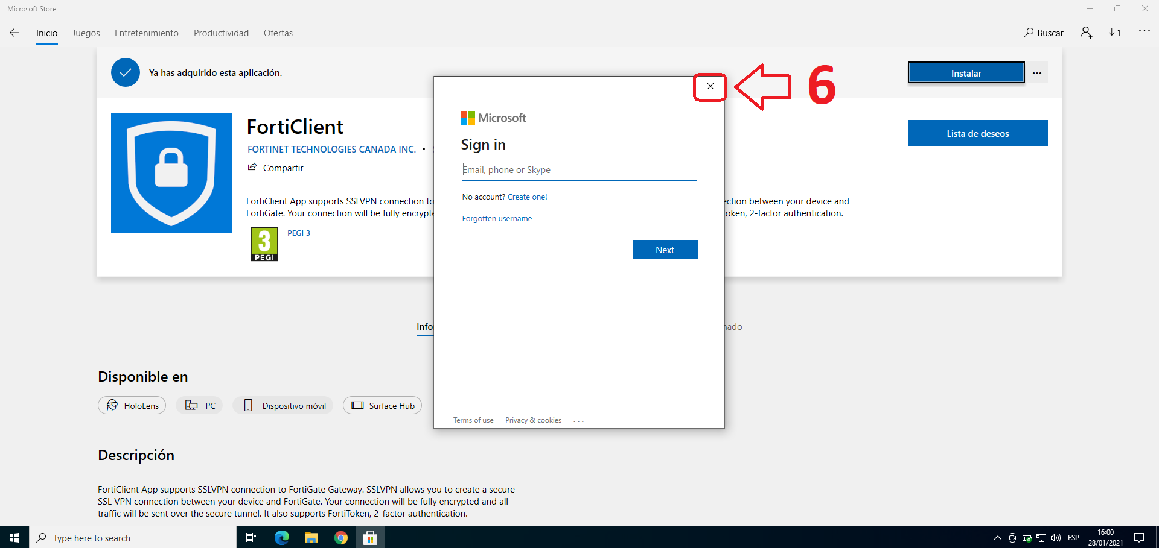Open the Store's top-right more options menu
Viewport: 1159px width, 548px height.
(x=1144, y=31)
